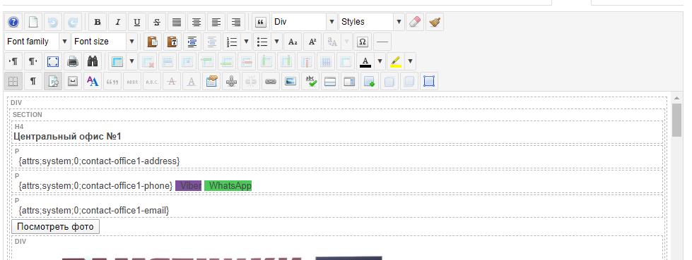Open the Font size dropdown
Screen dimensions: 692x260
(105, 42)
